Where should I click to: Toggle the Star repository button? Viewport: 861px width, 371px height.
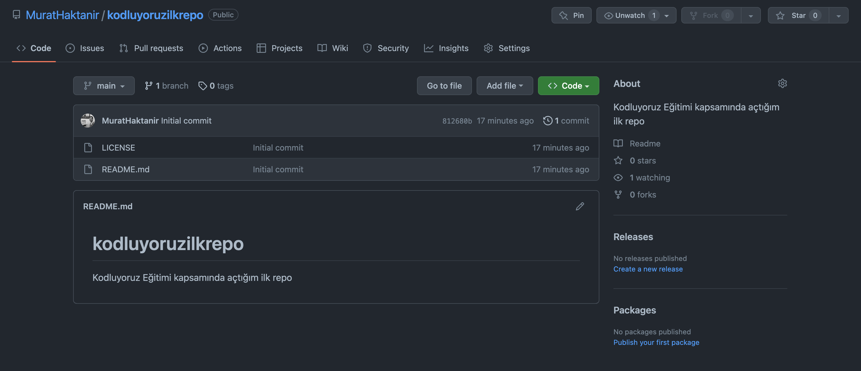click(x=796, y=15)
